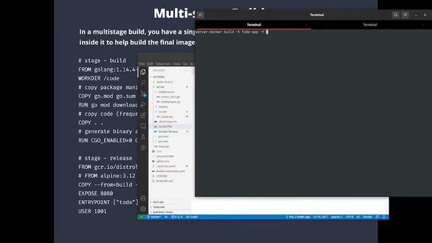Open the Selection menu in VS Code

[163, 64]
